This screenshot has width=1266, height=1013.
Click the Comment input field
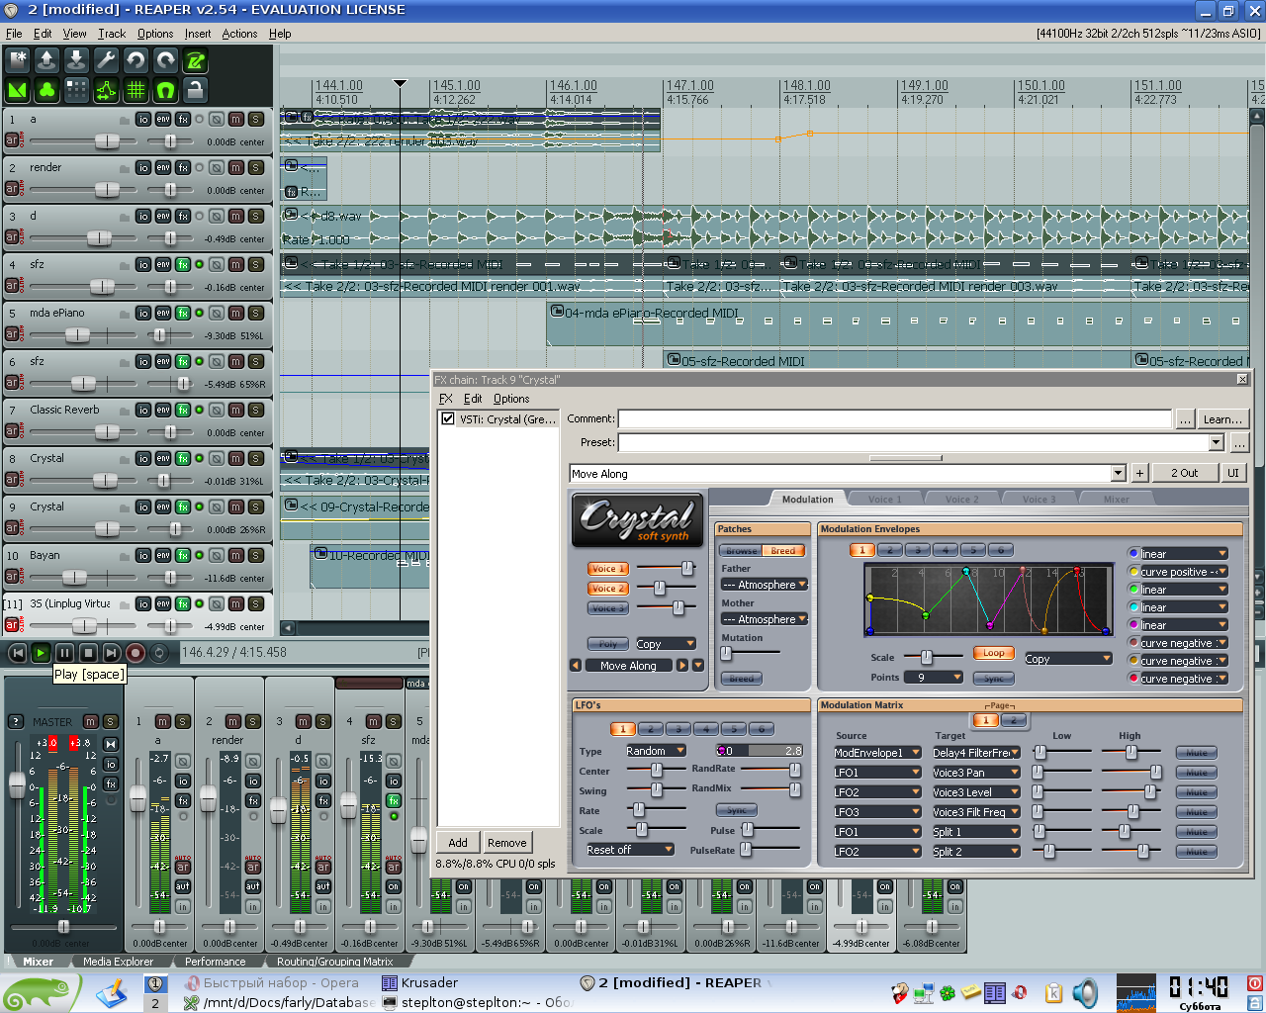895,419
